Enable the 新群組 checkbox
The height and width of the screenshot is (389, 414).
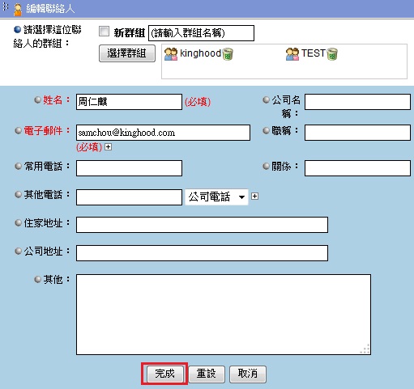pyautogui.click(x=104, y=32)
